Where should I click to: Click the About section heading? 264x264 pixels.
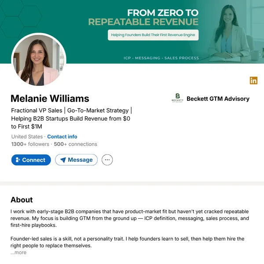pyautogui.click(x=22, y=200)
